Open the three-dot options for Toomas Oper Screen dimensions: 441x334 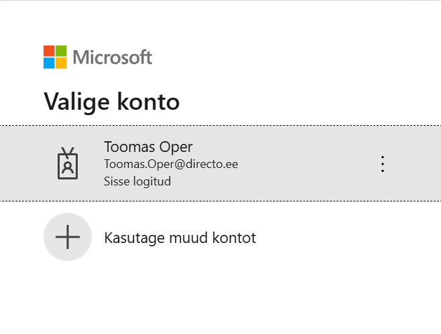[383, 164]
